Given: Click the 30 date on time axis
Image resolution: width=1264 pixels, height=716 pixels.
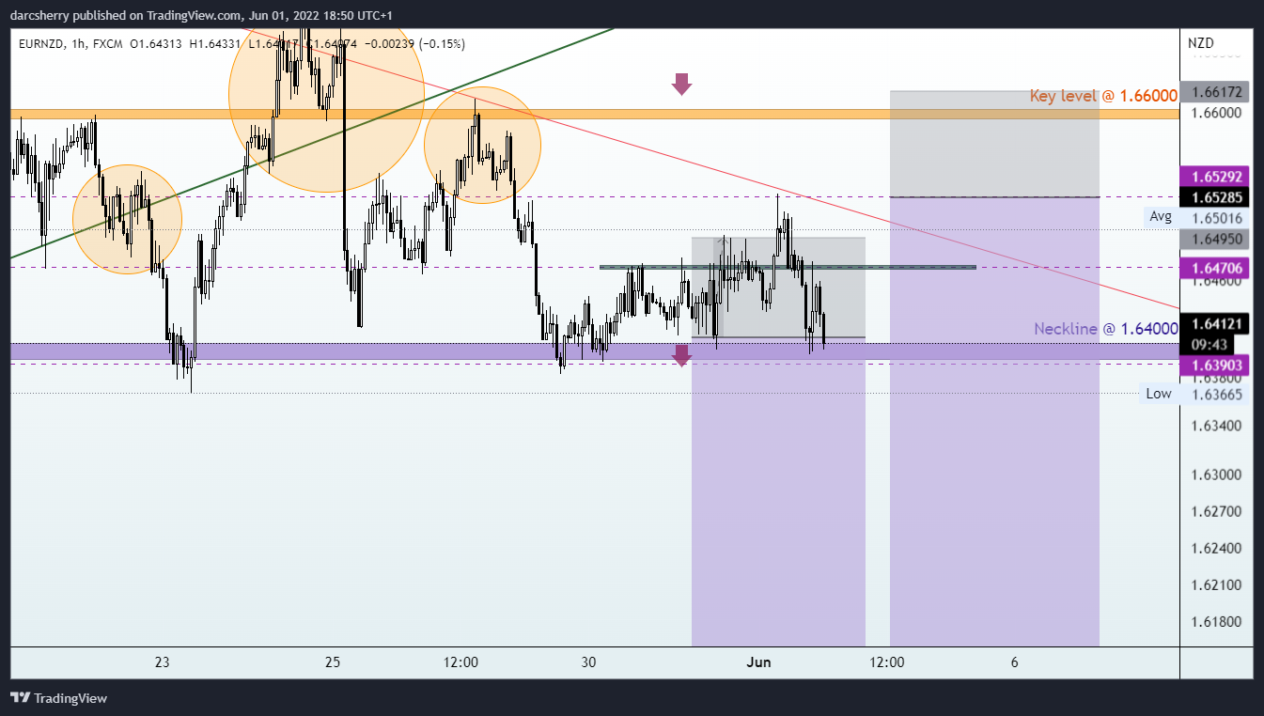Looking at the screenshot, I should click(x=588, y=662).
